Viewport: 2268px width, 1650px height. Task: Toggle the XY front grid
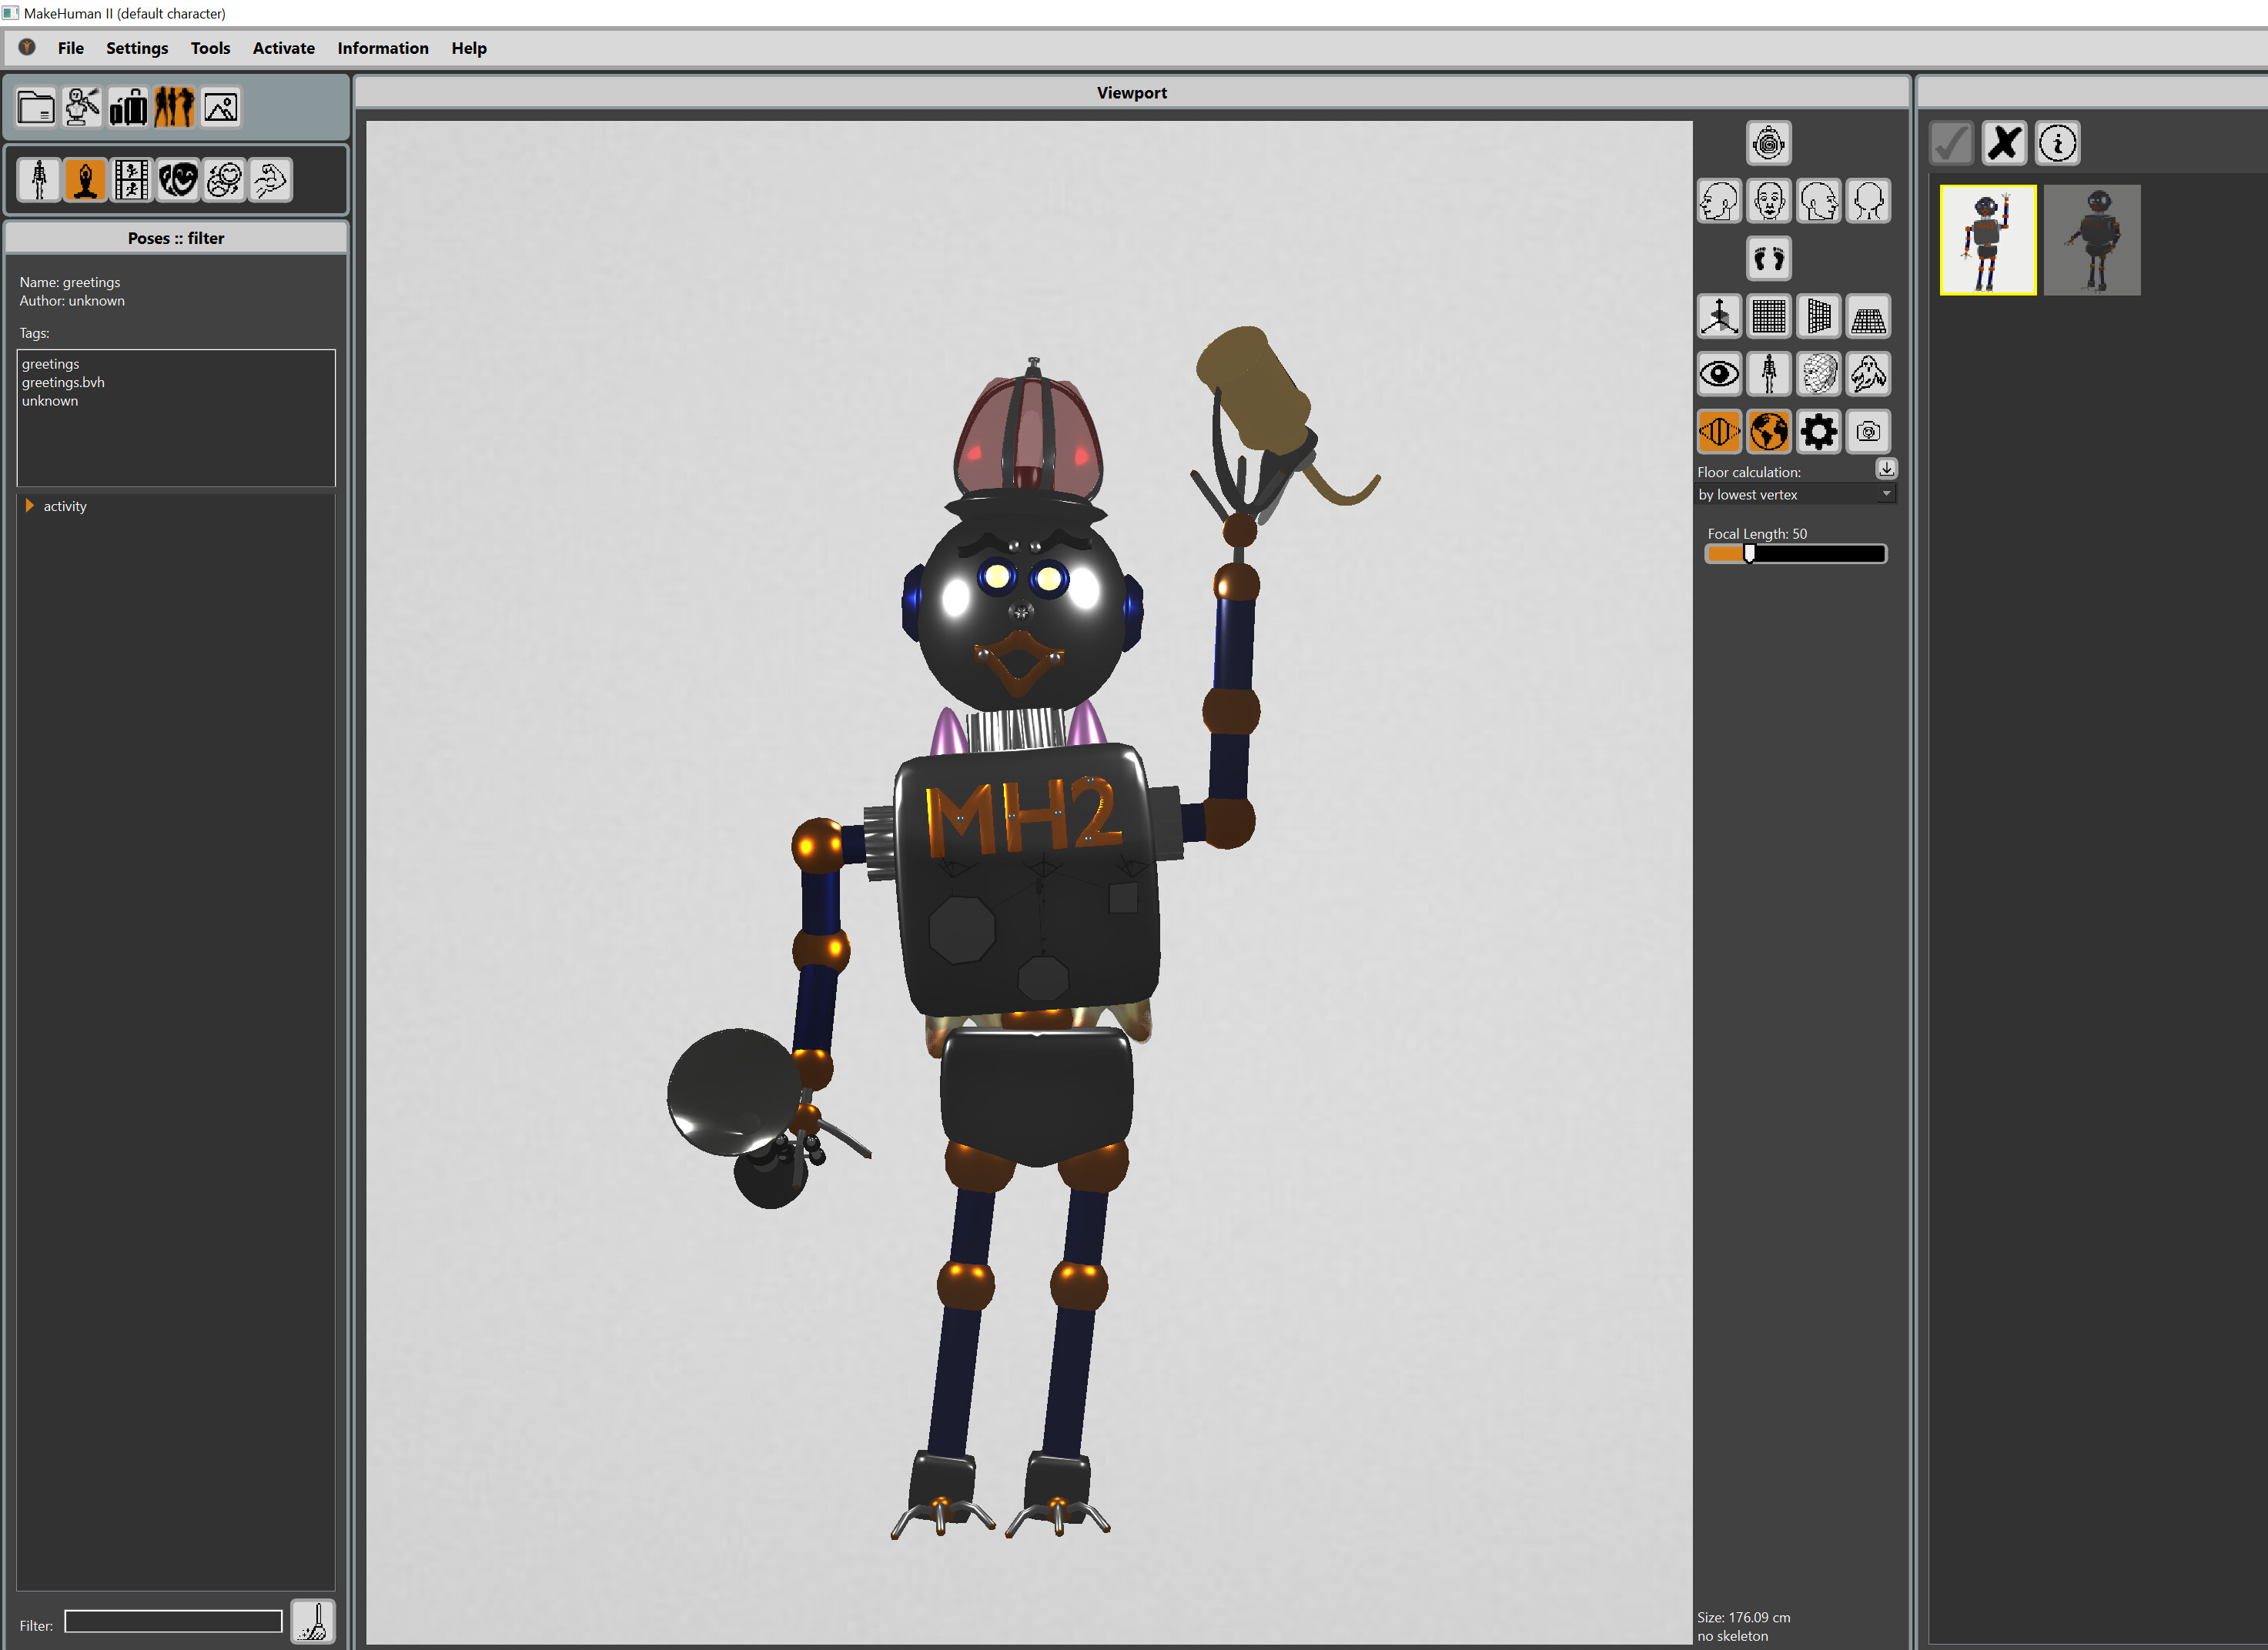(1768, 317)
